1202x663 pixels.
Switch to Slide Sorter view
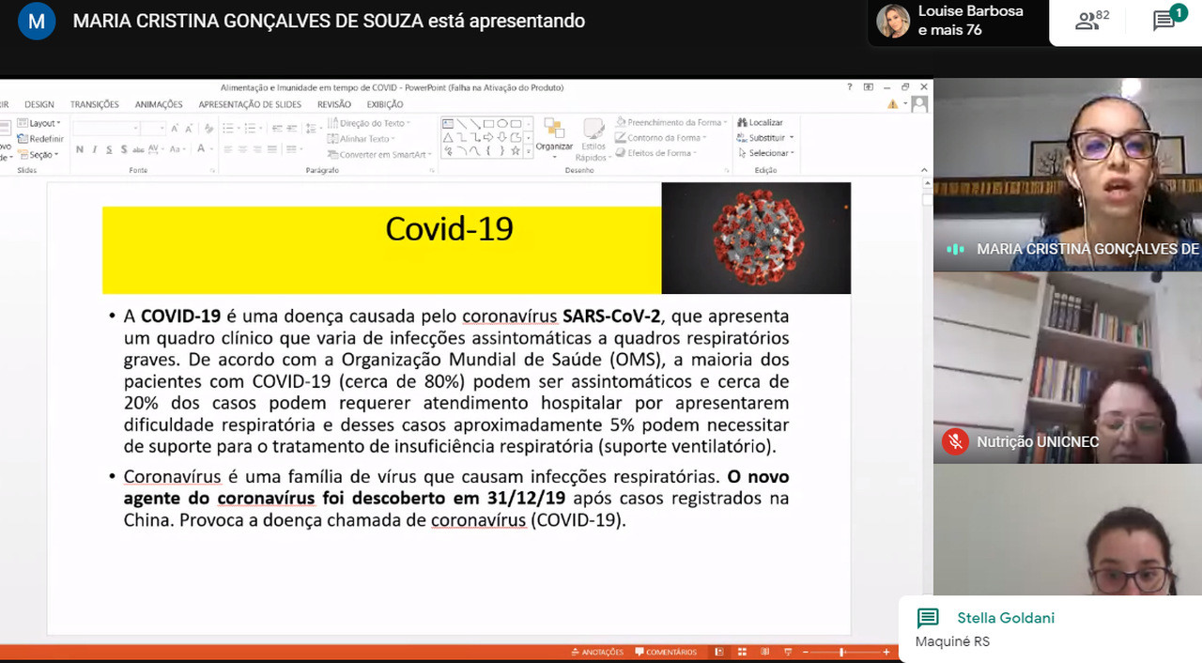[x=742, y=652]
